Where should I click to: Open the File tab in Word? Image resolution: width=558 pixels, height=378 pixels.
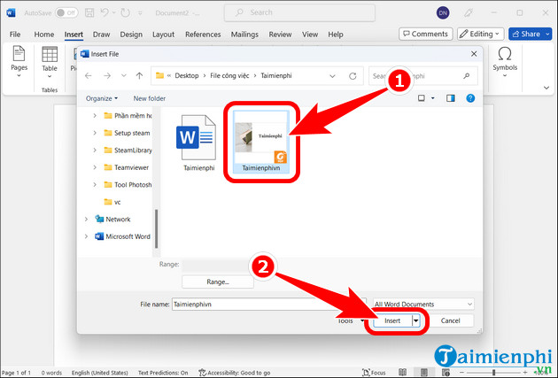pyautogui.click(x=14, y=35)
